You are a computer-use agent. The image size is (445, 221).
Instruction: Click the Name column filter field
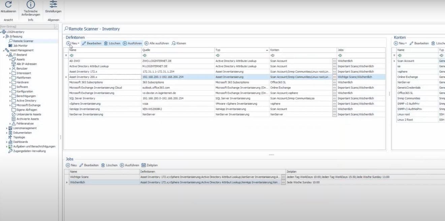[104, 55]
